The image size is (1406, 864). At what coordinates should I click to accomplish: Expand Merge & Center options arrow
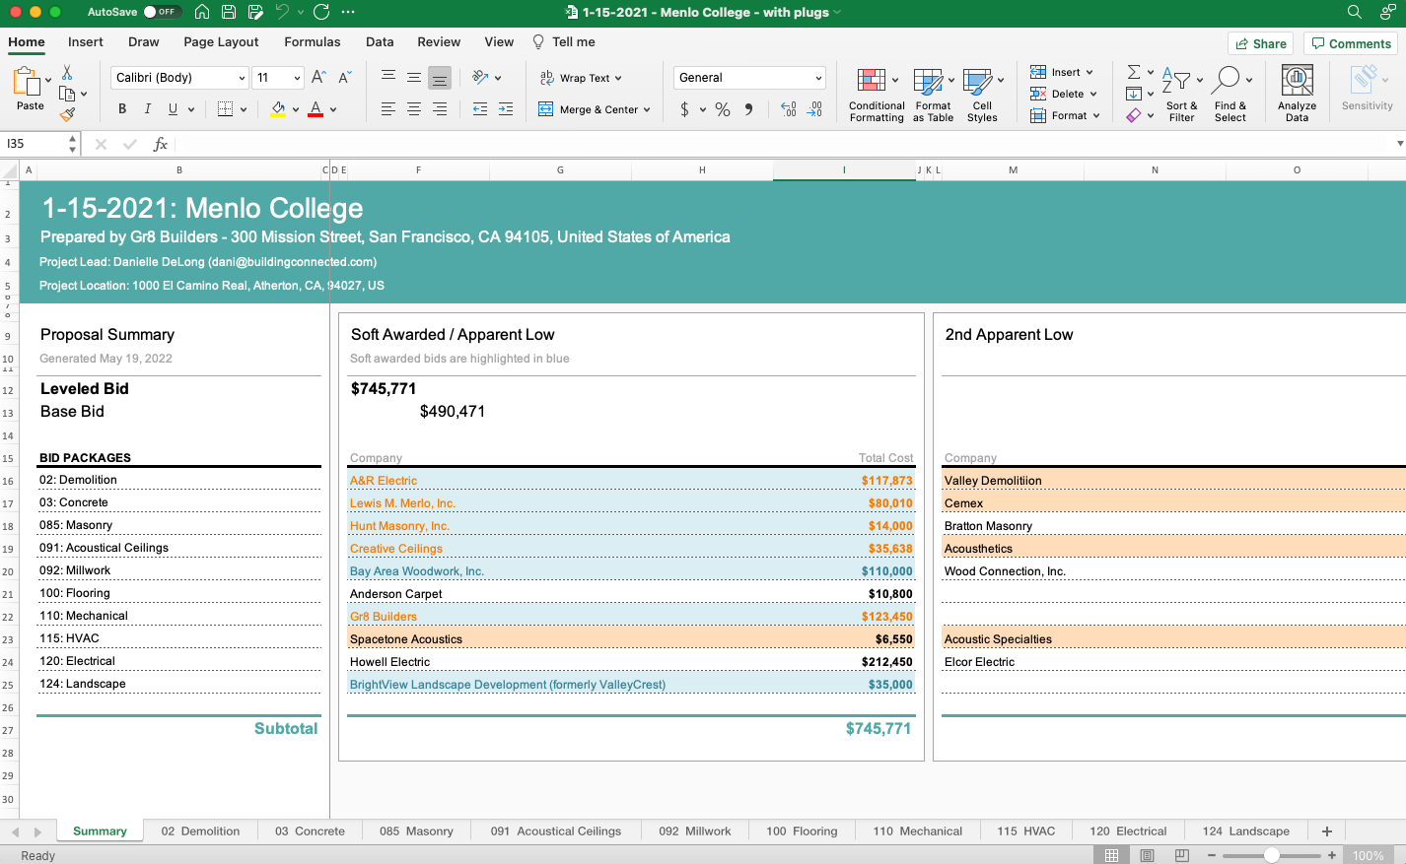647,109
